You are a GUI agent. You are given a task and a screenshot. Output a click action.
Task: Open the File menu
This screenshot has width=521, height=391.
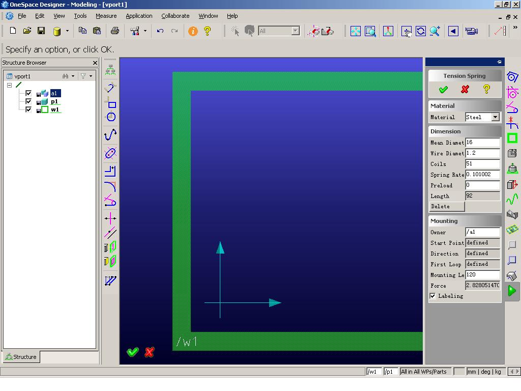tap(22, 16)
